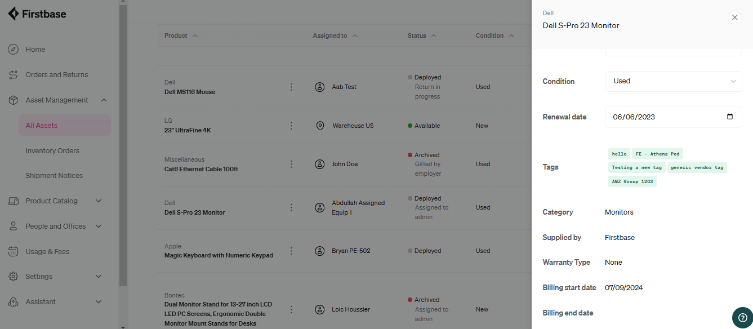Click Warranty Type None value
This screenshot has height=329, width=753.
click(x=613, y=263)
